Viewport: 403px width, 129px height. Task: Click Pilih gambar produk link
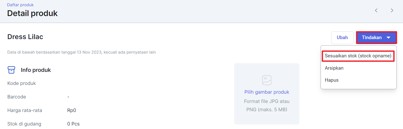267,92
